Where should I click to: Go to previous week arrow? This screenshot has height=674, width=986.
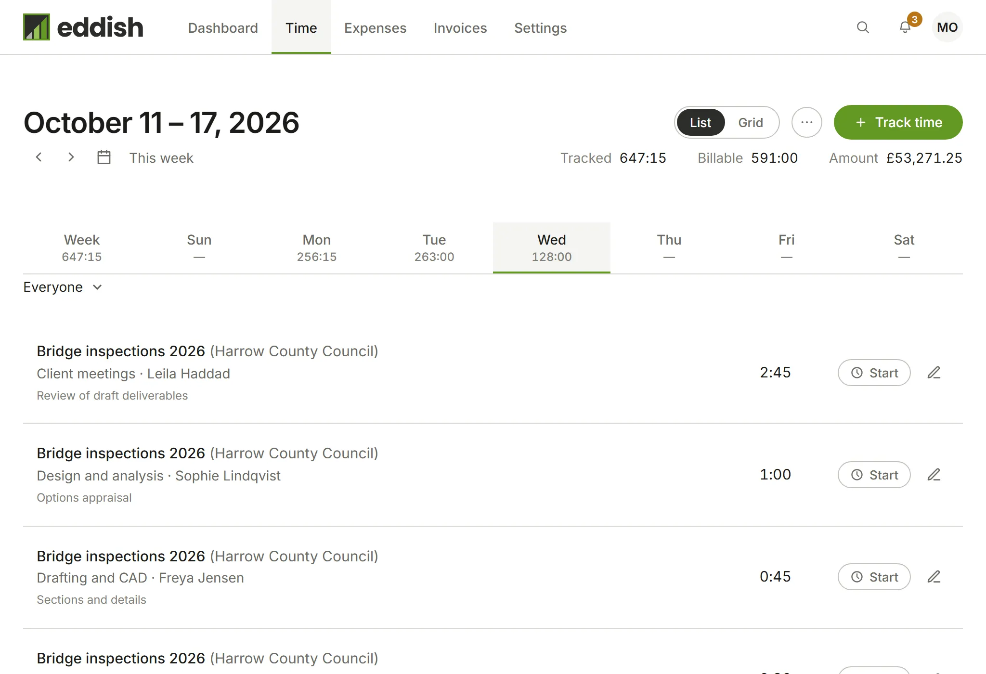click(x=39, y=157)
